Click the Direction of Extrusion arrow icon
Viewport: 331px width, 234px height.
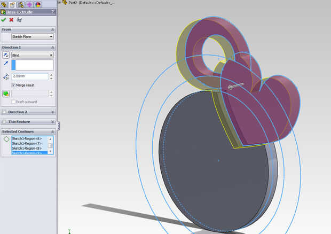pos(6,63)
